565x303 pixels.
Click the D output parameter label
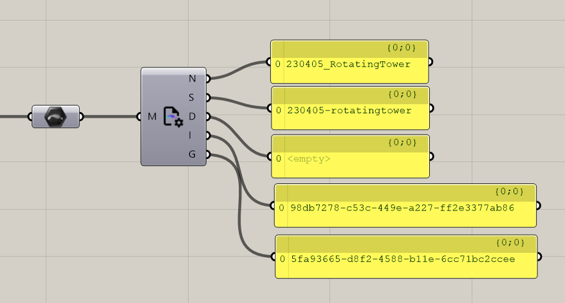[x=192, y=116]
